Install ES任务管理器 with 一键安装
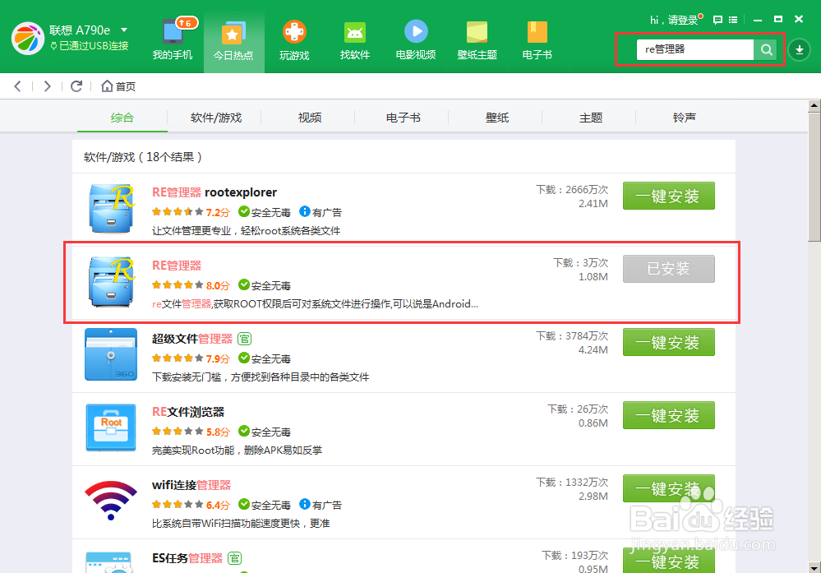This screenshot has width=821, height=573. (669, 561)
